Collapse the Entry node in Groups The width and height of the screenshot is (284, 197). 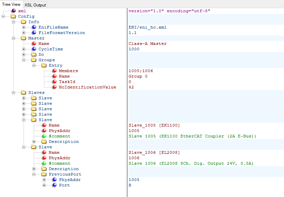click(33, 65)
